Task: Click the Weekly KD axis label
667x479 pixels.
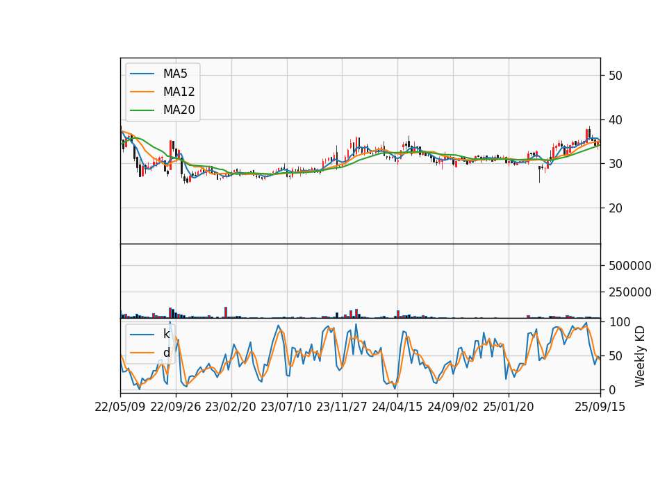Action: click(x=640, y=356)
